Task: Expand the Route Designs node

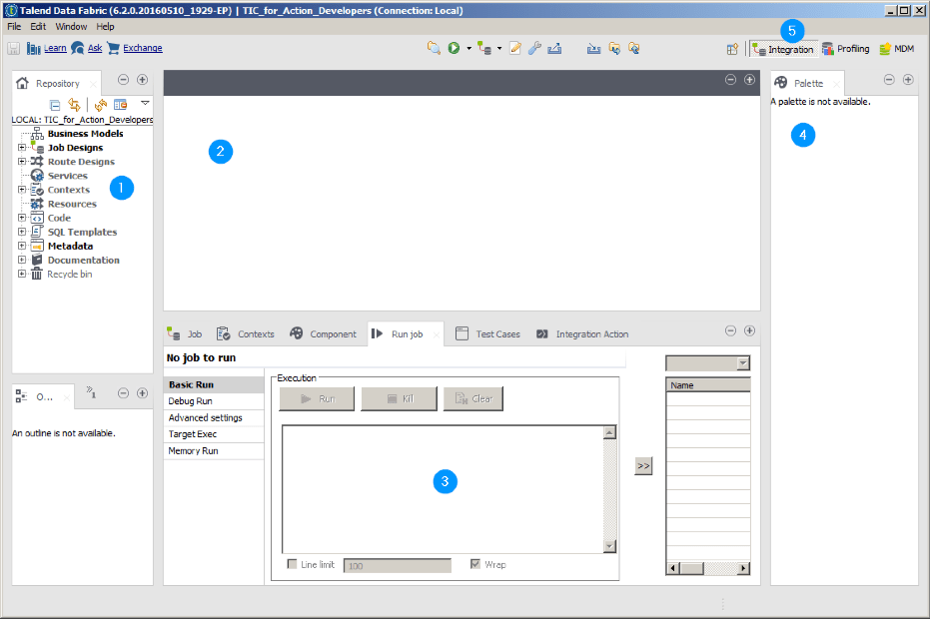Action: point(22,162)
